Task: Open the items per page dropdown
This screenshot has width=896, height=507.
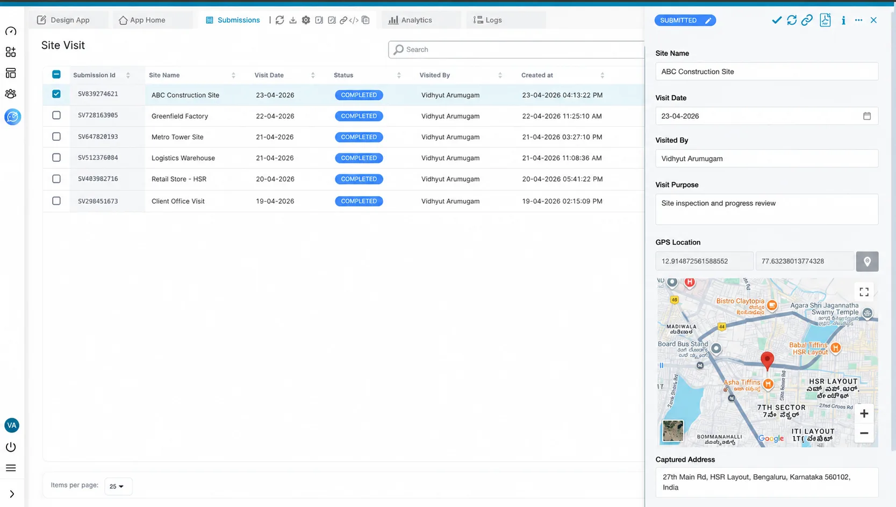Action: (118, 486)
